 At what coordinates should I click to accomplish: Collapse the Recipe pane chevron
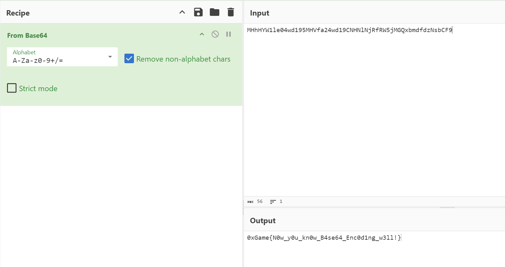182,12
